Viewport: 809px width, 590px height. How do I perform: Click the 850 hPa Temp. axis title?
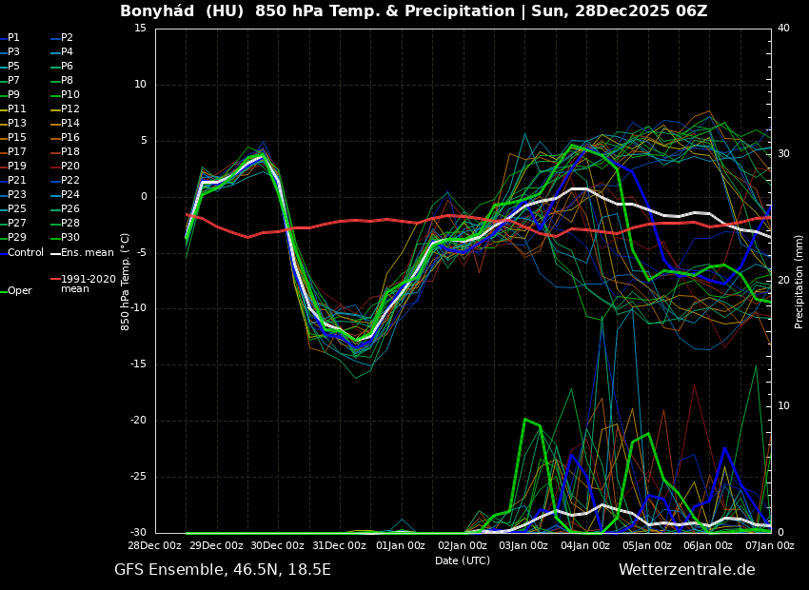(x=126, y=281)
